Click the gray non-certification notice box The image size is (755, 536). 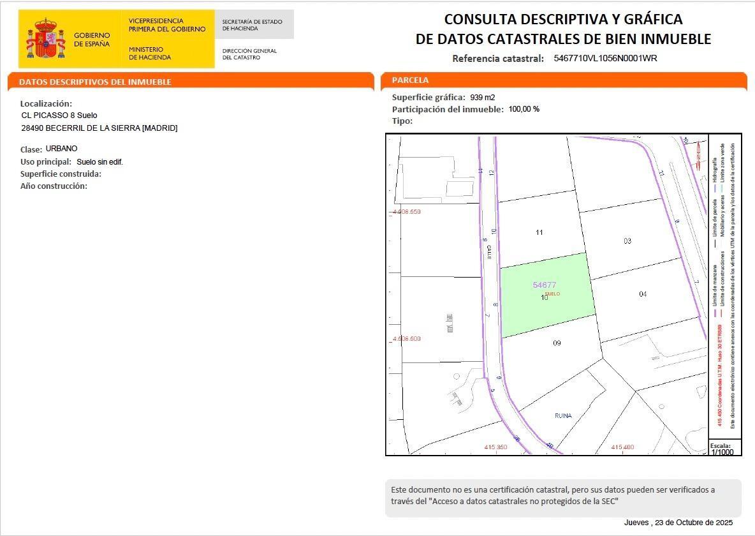562,496
